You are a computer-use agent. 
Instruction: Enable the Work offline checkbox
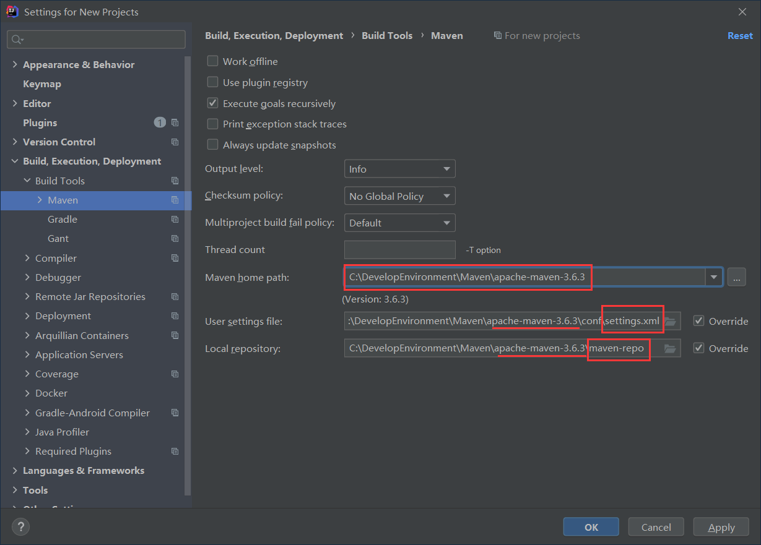pyautogui.click(x=213, y=61)
